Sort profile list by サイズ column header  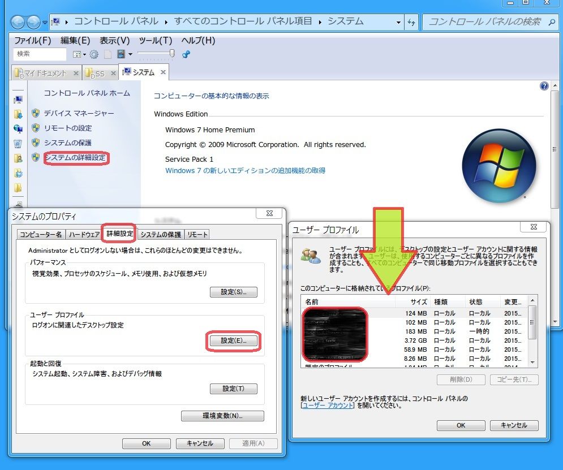click(x=412, y=301)
